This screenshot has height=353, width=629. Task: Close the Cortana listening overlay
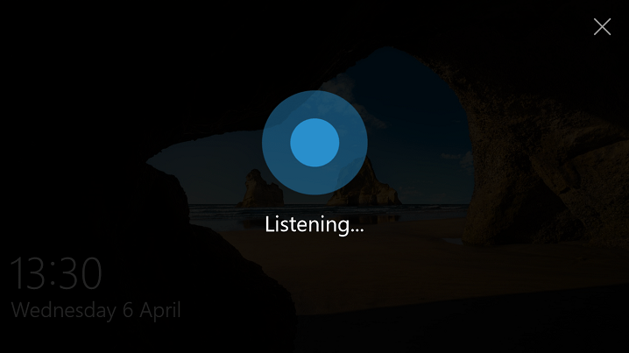pos(602,27)
